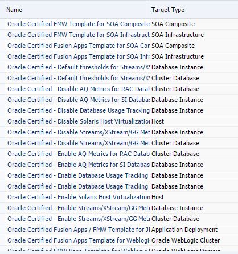The width and height of the screenshot is (238, 254).
Task: Select Host cell in Enable Solaris Host row
Action: pos(158,197)
